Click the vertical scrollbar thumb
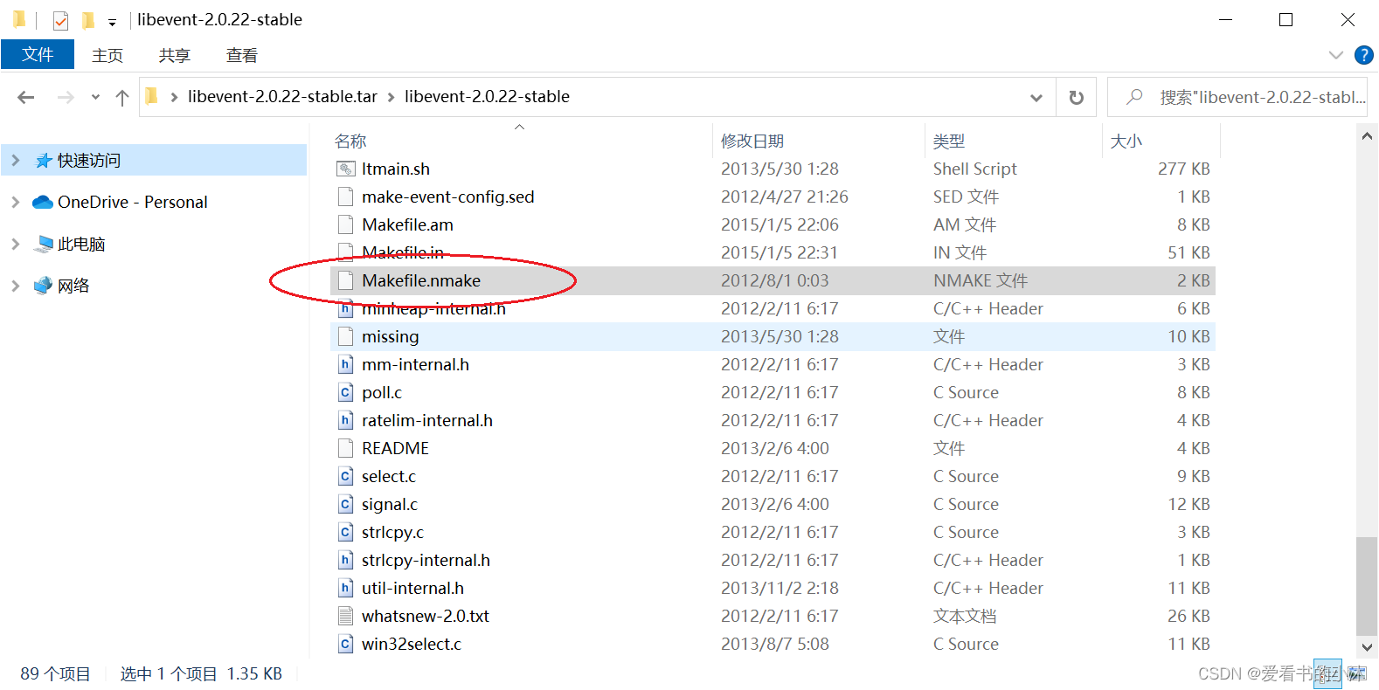Image resolution: width=1379 pixels, height=690 pixels. tap(1368, 586)
